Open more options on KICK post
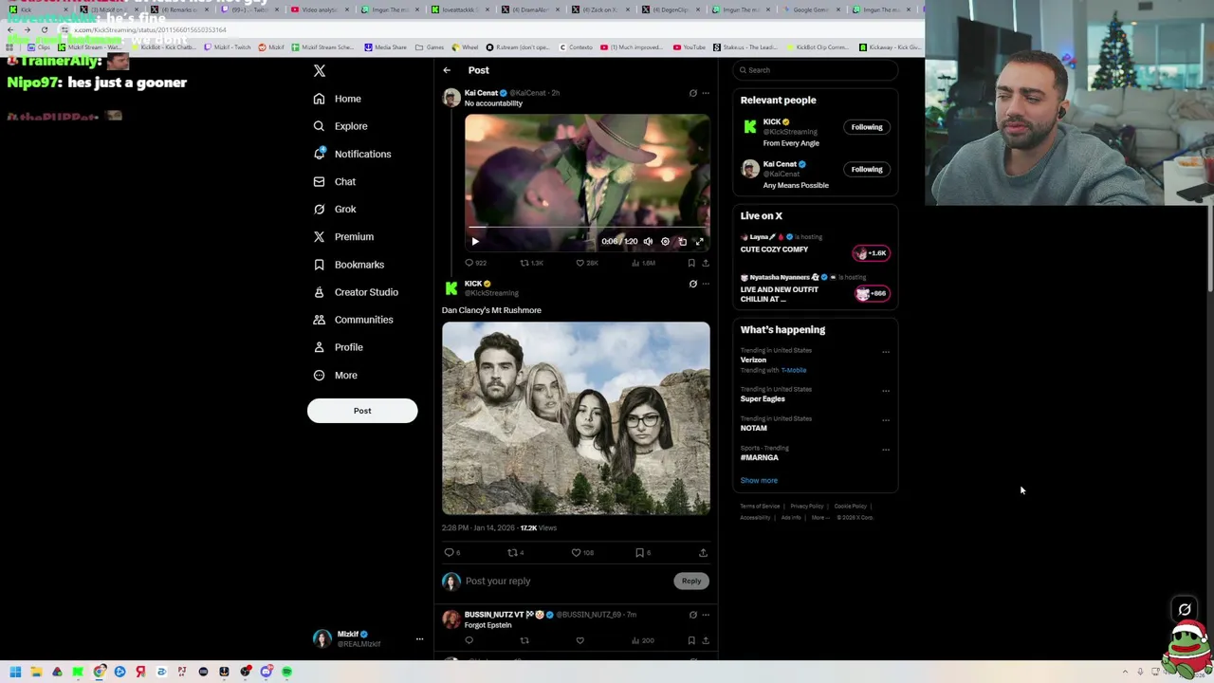Image resolution: width=1214 pixels, height=683 pixels. 705,284
